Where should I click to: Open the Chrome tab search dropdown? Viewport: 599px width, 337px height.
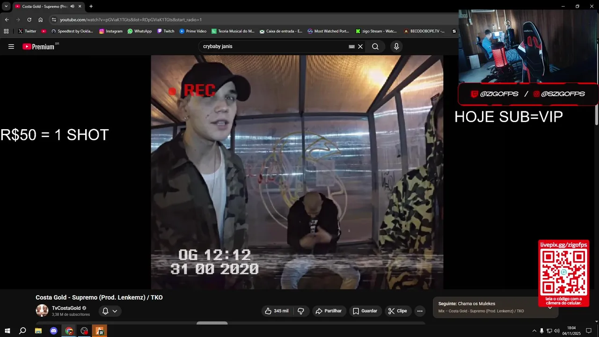6,6
